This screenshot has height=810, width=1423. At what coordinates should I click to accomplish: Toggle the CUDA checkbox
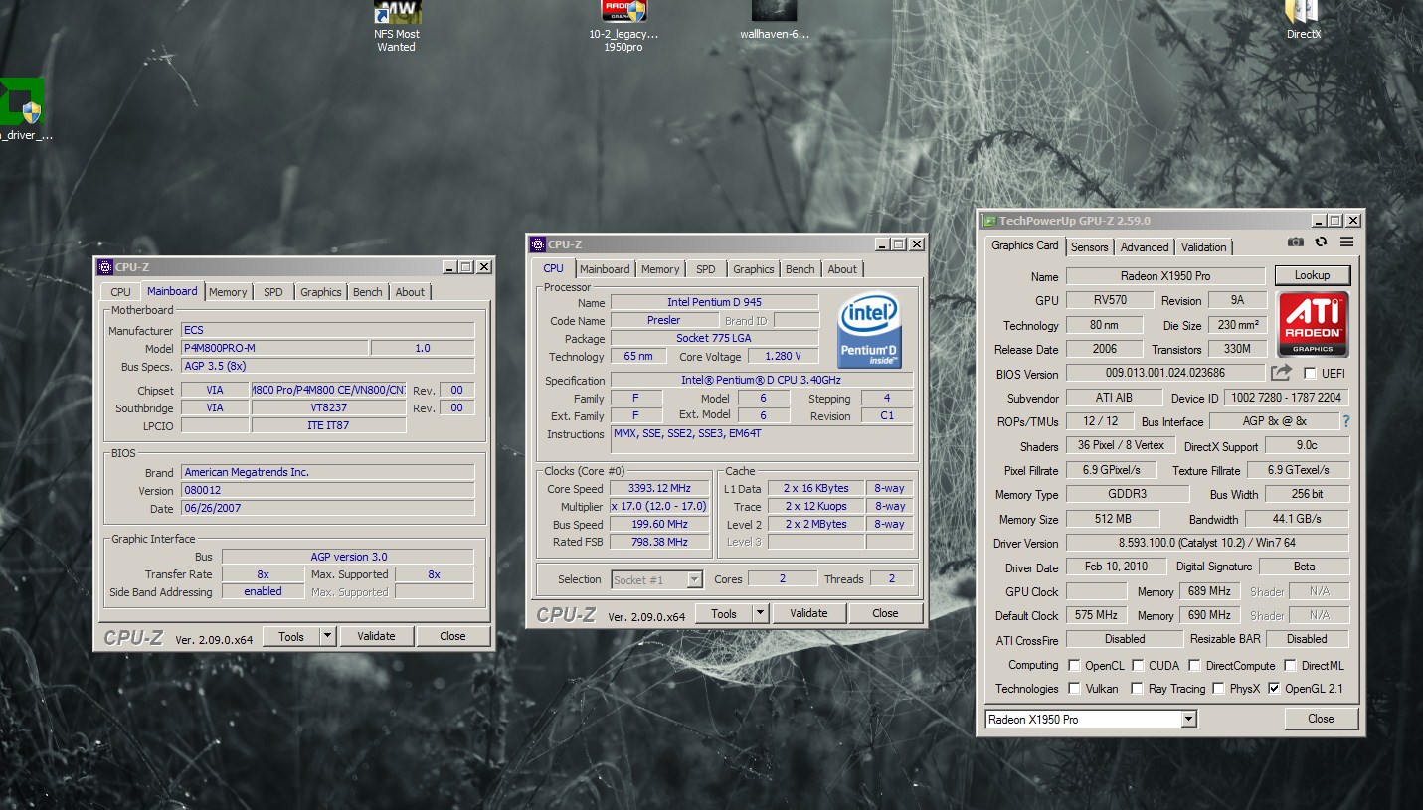1138,666
